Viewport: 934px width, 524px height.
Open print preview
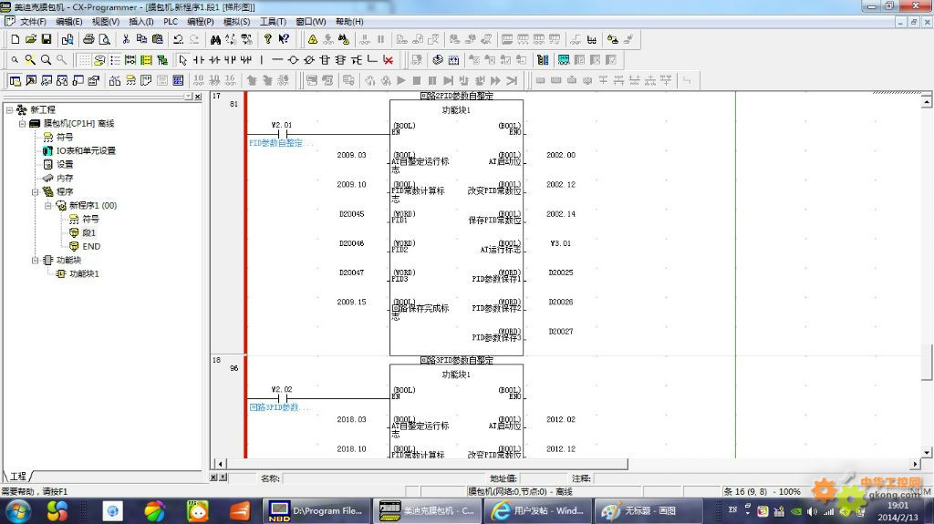pos(104,39)
